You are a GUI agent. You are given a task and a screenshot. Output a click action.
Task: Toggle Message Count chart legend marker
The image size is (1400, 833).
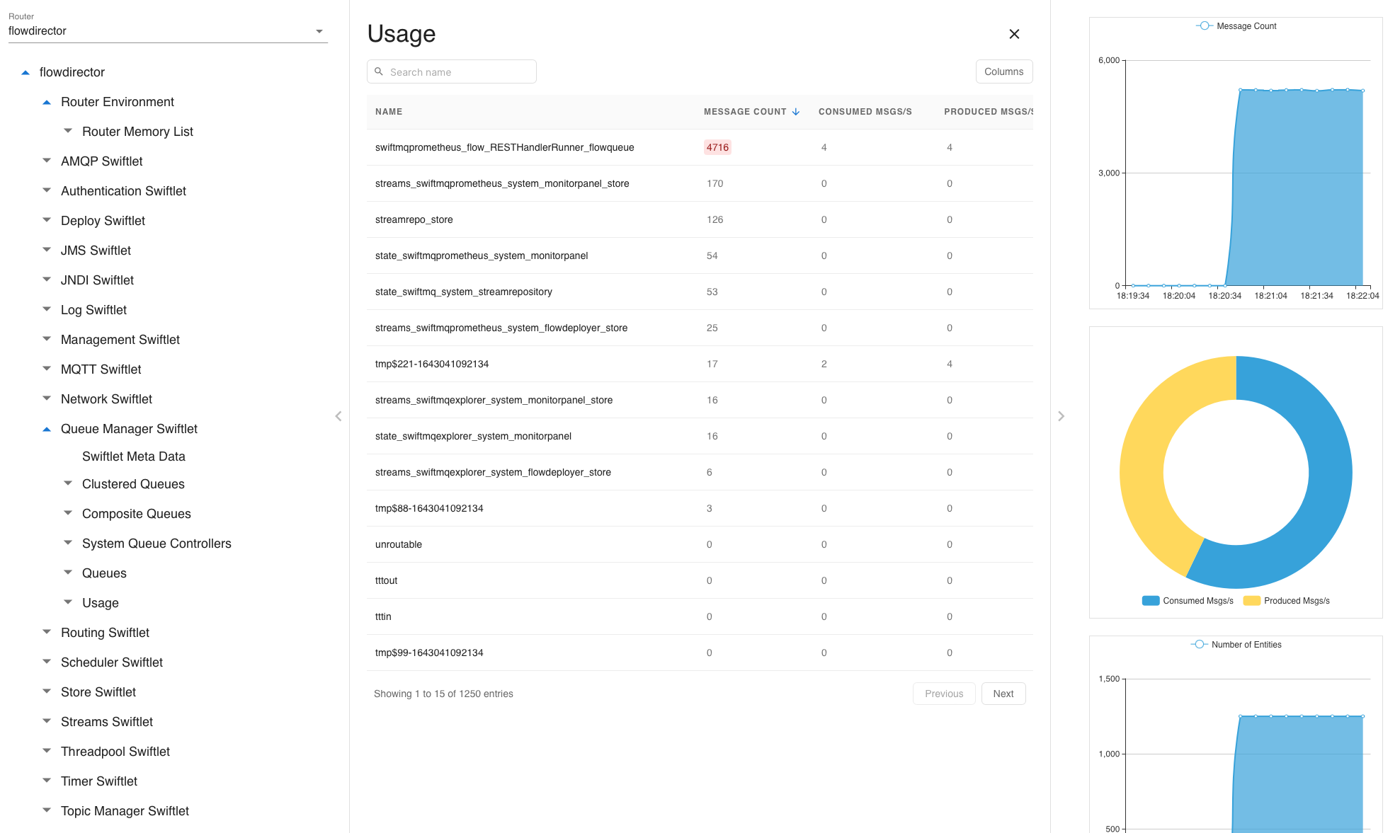click(1204, 26)
